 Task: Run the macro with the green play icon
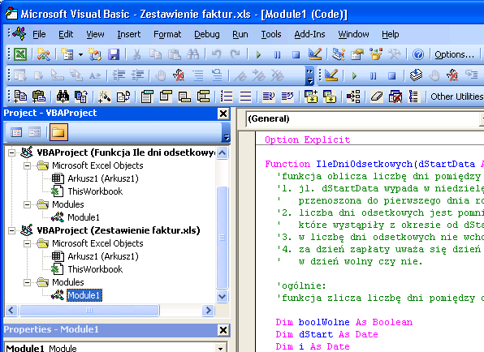click(258, 55)
